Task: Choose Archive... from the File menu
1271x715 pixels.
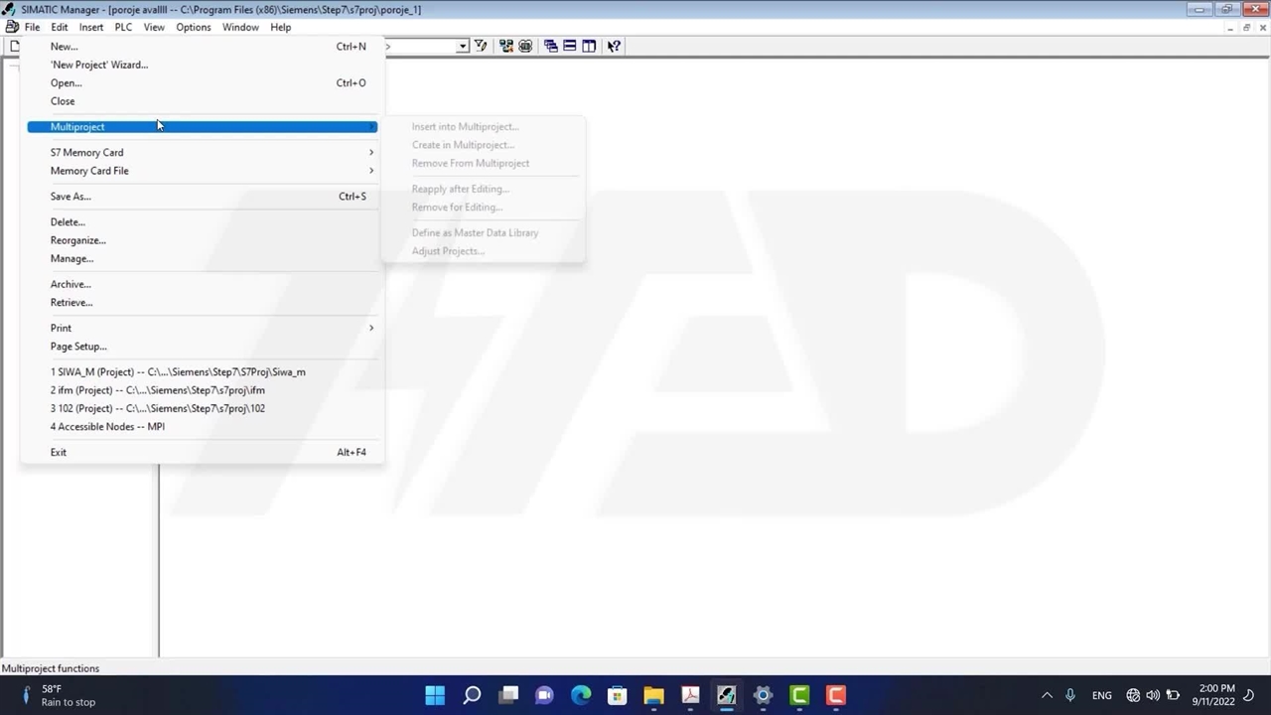Action: pyautogui.click(x=71, y=284)
